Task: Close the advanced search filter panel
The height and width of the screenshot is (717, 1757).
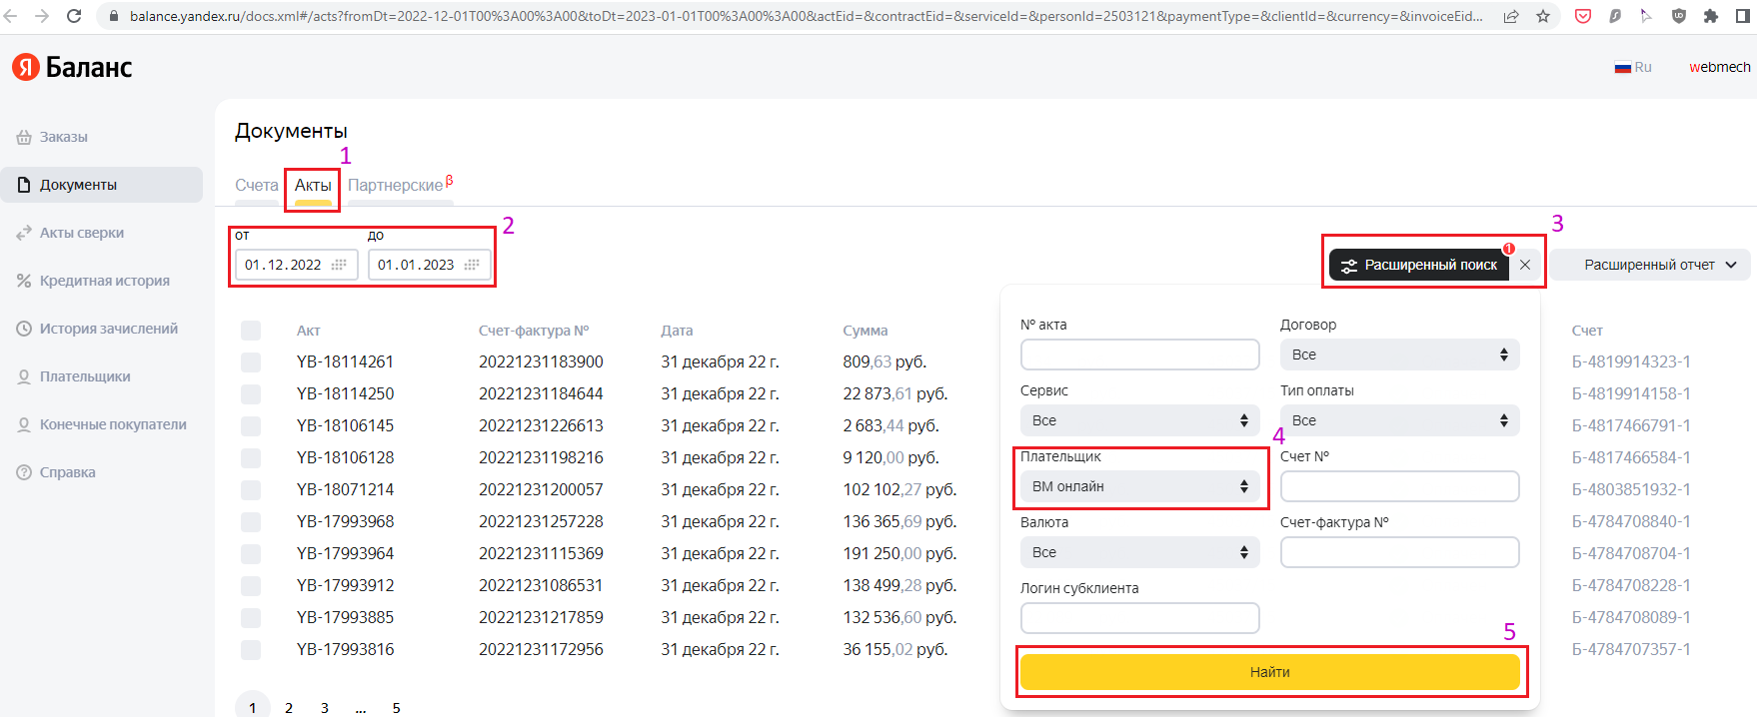Action: pos(1525,265)
